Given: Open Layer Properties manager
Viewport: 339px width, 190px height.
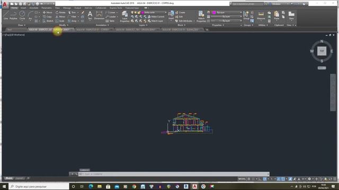Looking at the screenshot, I should coord(125,16).
